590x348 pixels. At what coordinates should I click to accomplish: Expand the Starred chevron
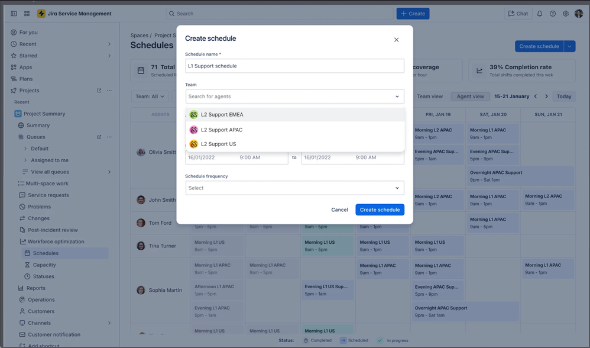click(x=109, y=56)
